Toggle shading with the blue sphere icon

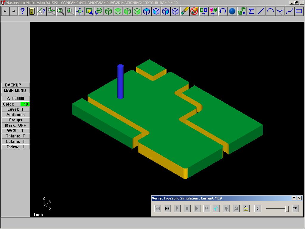232,11
